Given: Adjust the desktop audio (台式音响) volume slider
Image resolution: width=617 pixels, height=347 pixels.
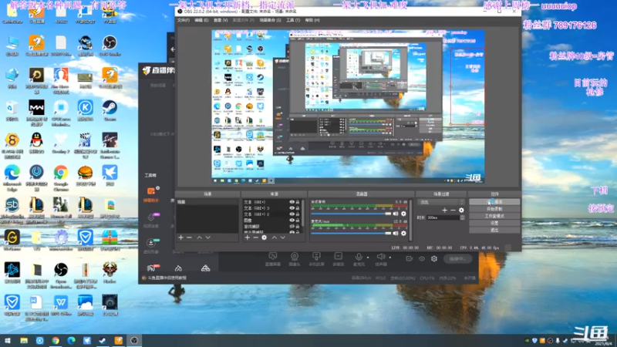Looking at the screenshot, I should [351, 214].
